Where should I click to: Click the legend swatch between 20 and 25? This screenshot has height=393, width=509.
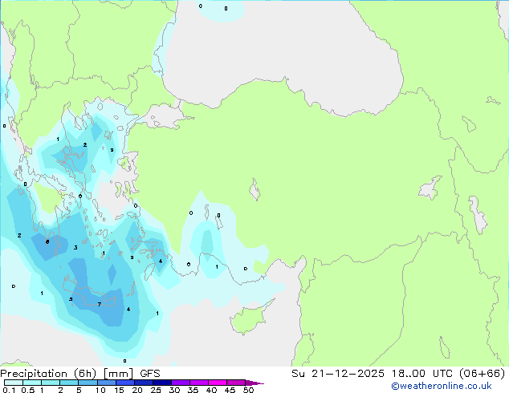[144, 383]
